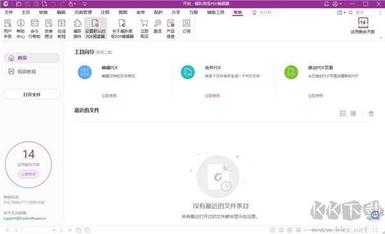This screenshot has height=234, width=385.
Task: Click Use Now link under Edit PDF
Action: [109, 96]
